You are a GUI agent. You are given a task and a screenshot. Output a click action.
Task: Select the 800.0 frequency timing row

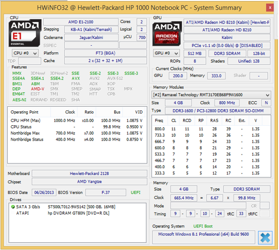tap(212, 129)
